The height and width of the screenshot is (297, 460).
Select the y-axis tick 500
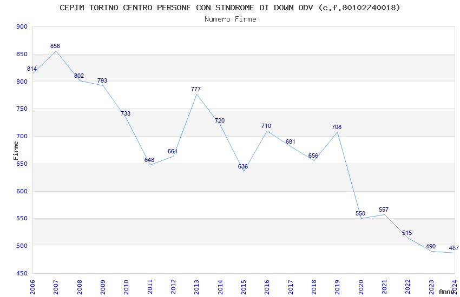coord(22,246)
